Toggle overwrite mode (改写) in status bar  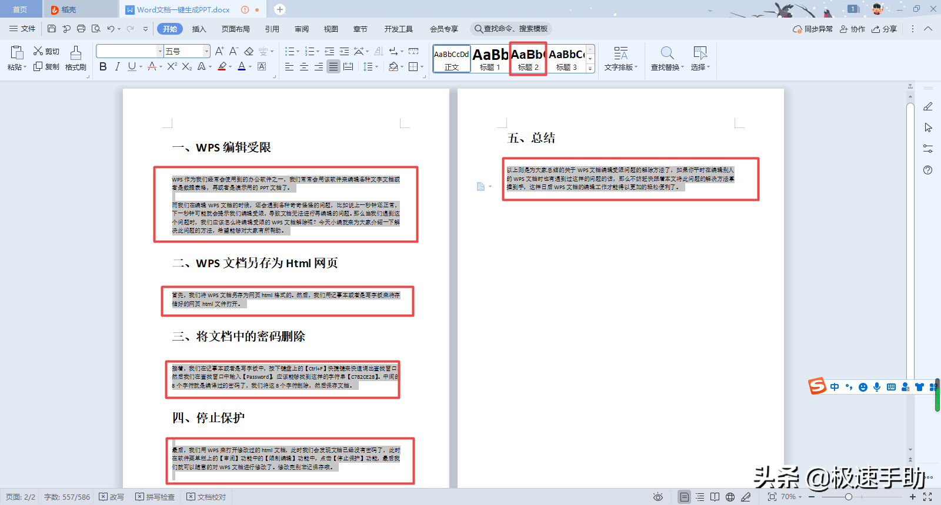coord(111,497)
